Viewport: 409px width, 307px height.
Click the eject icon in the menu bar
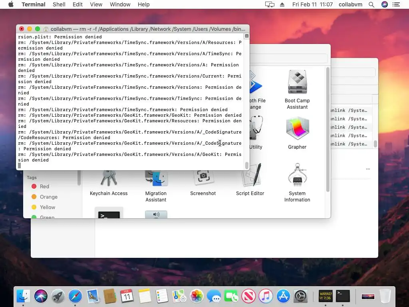(282, 4)
